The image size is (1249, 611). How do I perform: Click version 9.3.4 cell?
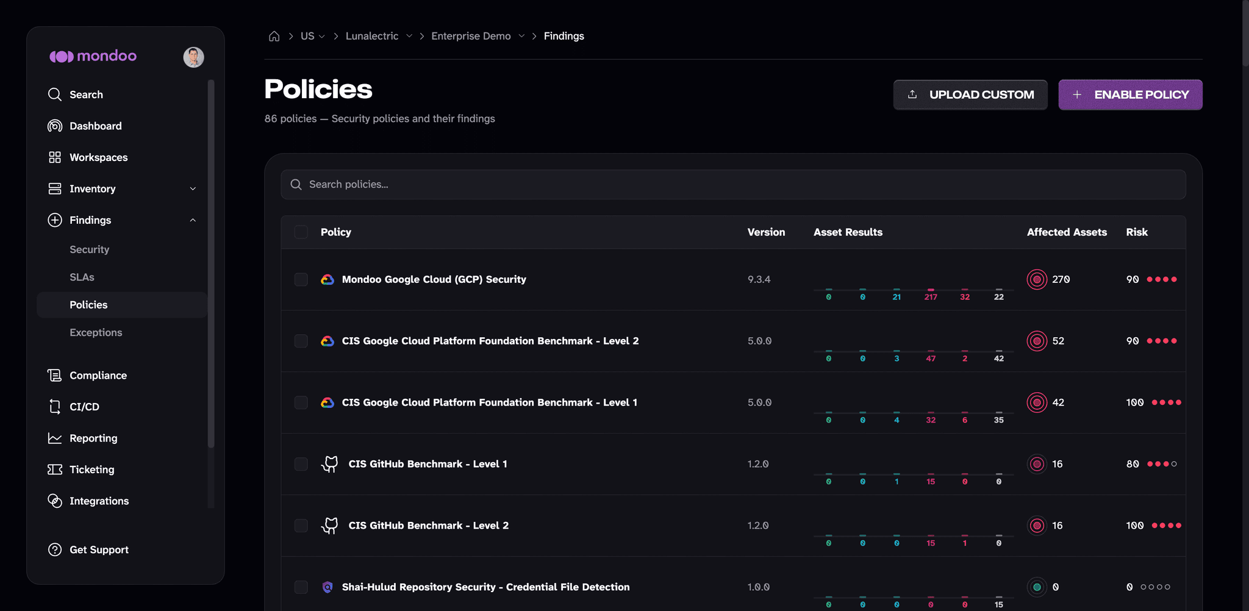[759, 279]
